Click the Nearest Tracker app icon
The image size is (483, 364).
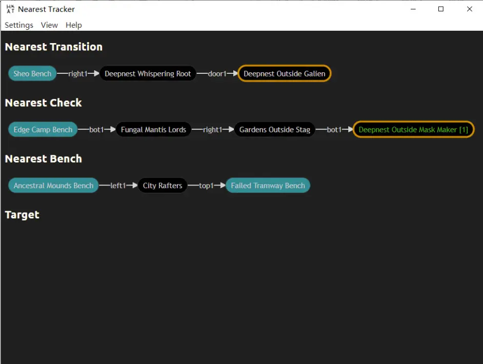tap(10, 9)
